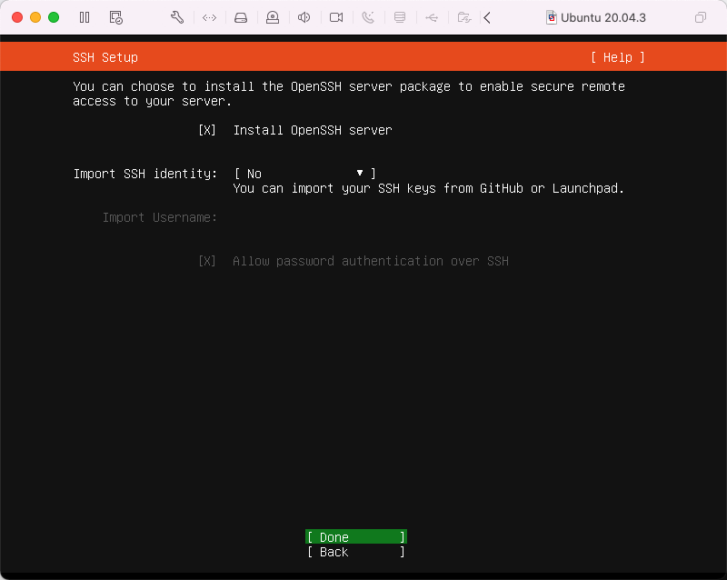Toggle the Install OpenSSH server checkbox

[x=207, y=130]
